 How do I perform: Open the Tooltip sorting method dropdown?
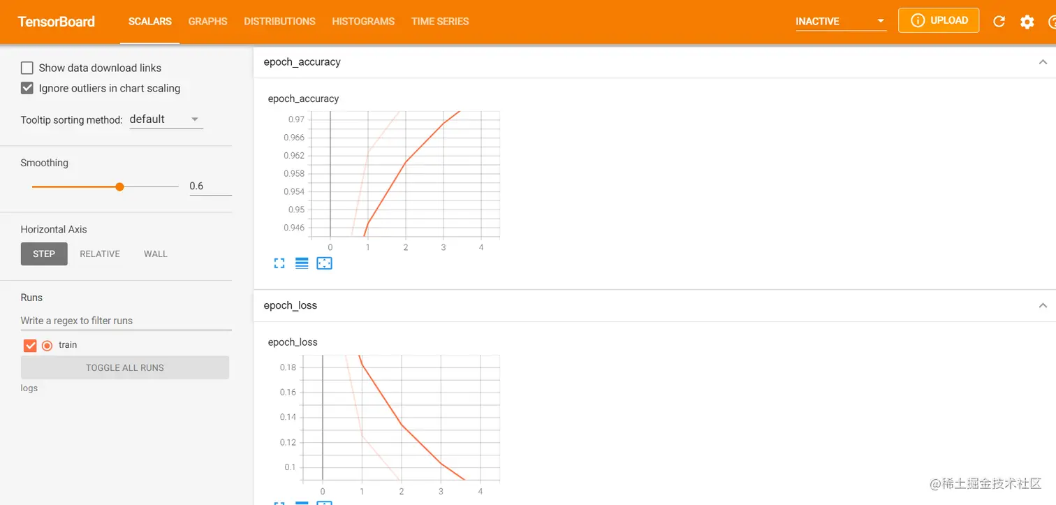166,119
